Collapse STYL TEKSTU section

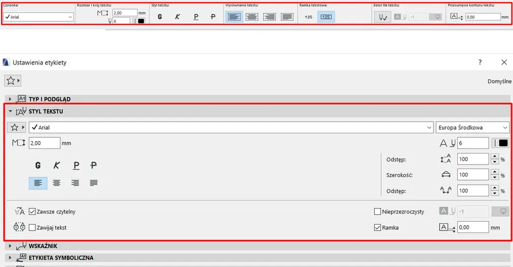coord(10,112)
